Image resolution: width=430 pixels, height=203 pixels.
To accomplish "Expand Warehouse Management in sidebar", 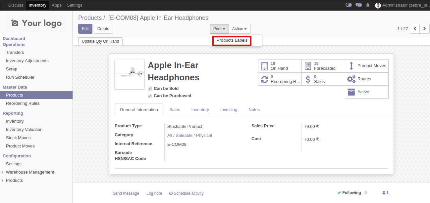I will [30, 172].
